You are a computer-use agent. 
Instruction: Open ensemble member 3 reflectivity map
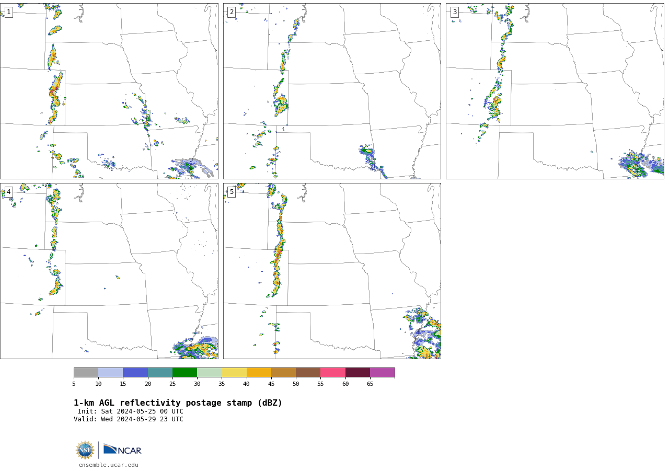click(x=555, y=91)
